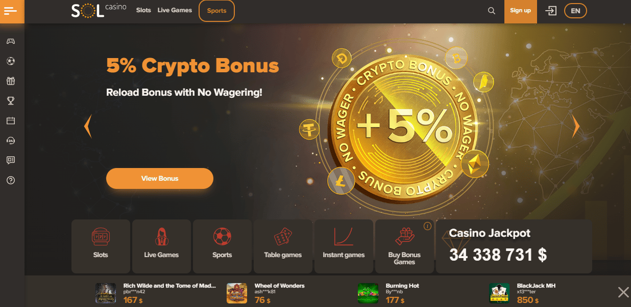Screen dimensions: 631x307
Task: Open the Live Games menu item
Action: 175,10
